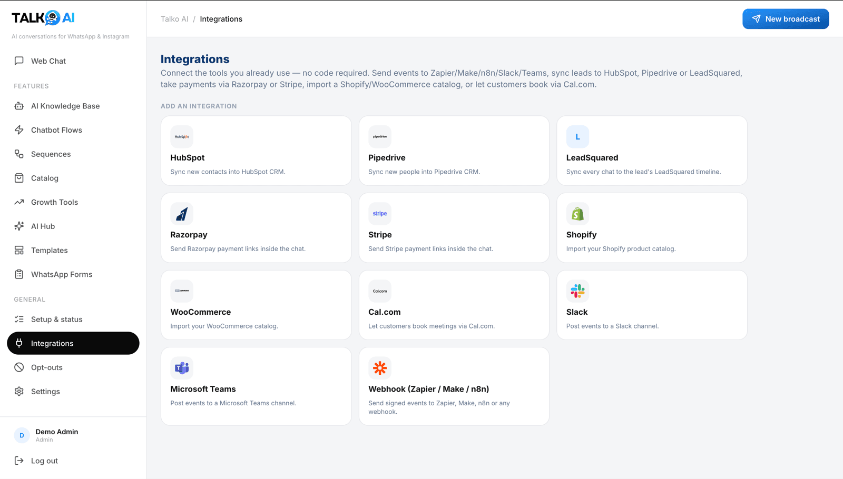Click the LeadSquared L icon

click(x=577, y=137)
